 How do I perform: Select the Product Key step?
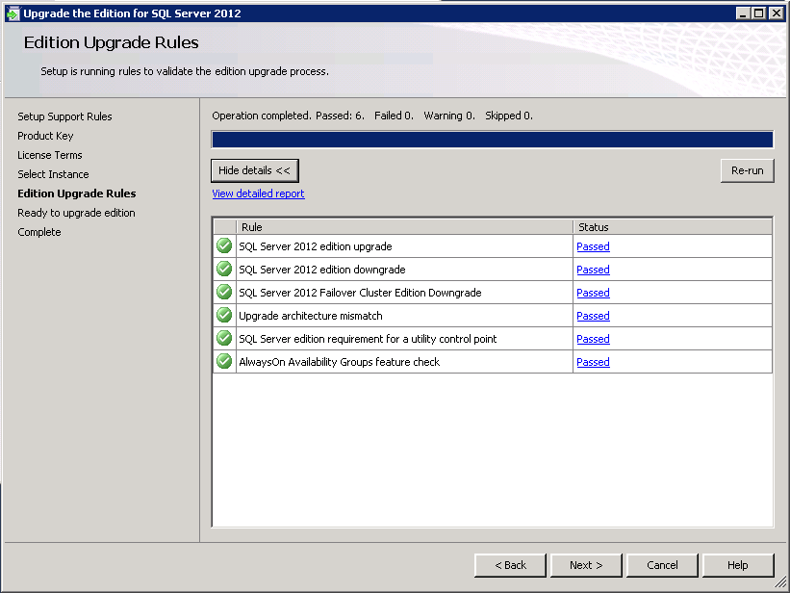(x=45, y=136)
